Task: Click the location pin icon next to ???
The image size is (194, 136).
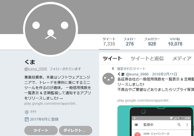Action: (x=27, y=112)
